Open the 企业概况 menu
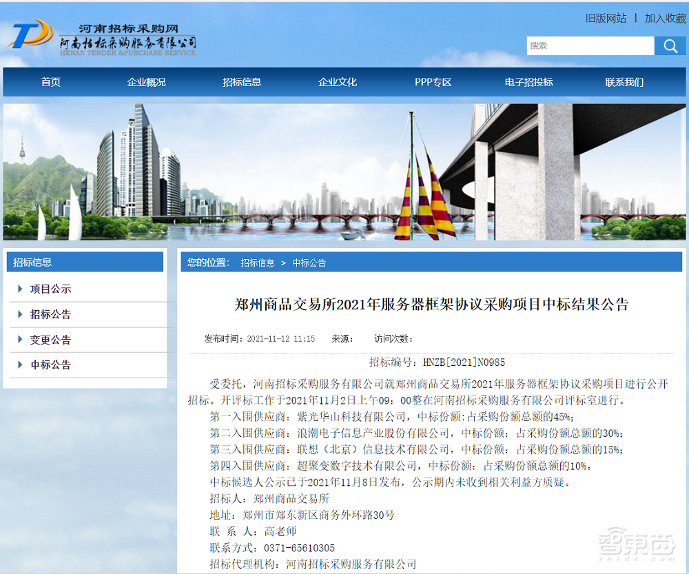The image size is (689, 574). point(145,81)
